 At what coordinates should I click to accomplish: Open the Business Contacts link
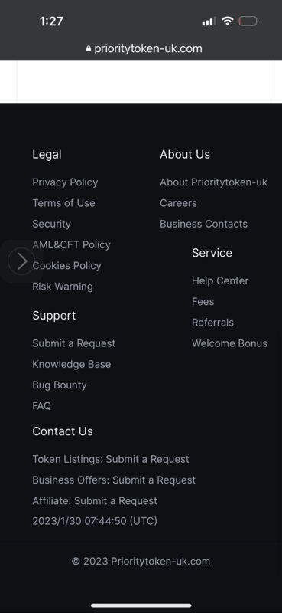(203, 224)
